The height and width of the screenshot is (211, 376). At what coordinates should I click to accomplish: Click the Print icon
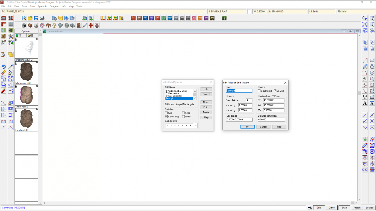[42, 18]
